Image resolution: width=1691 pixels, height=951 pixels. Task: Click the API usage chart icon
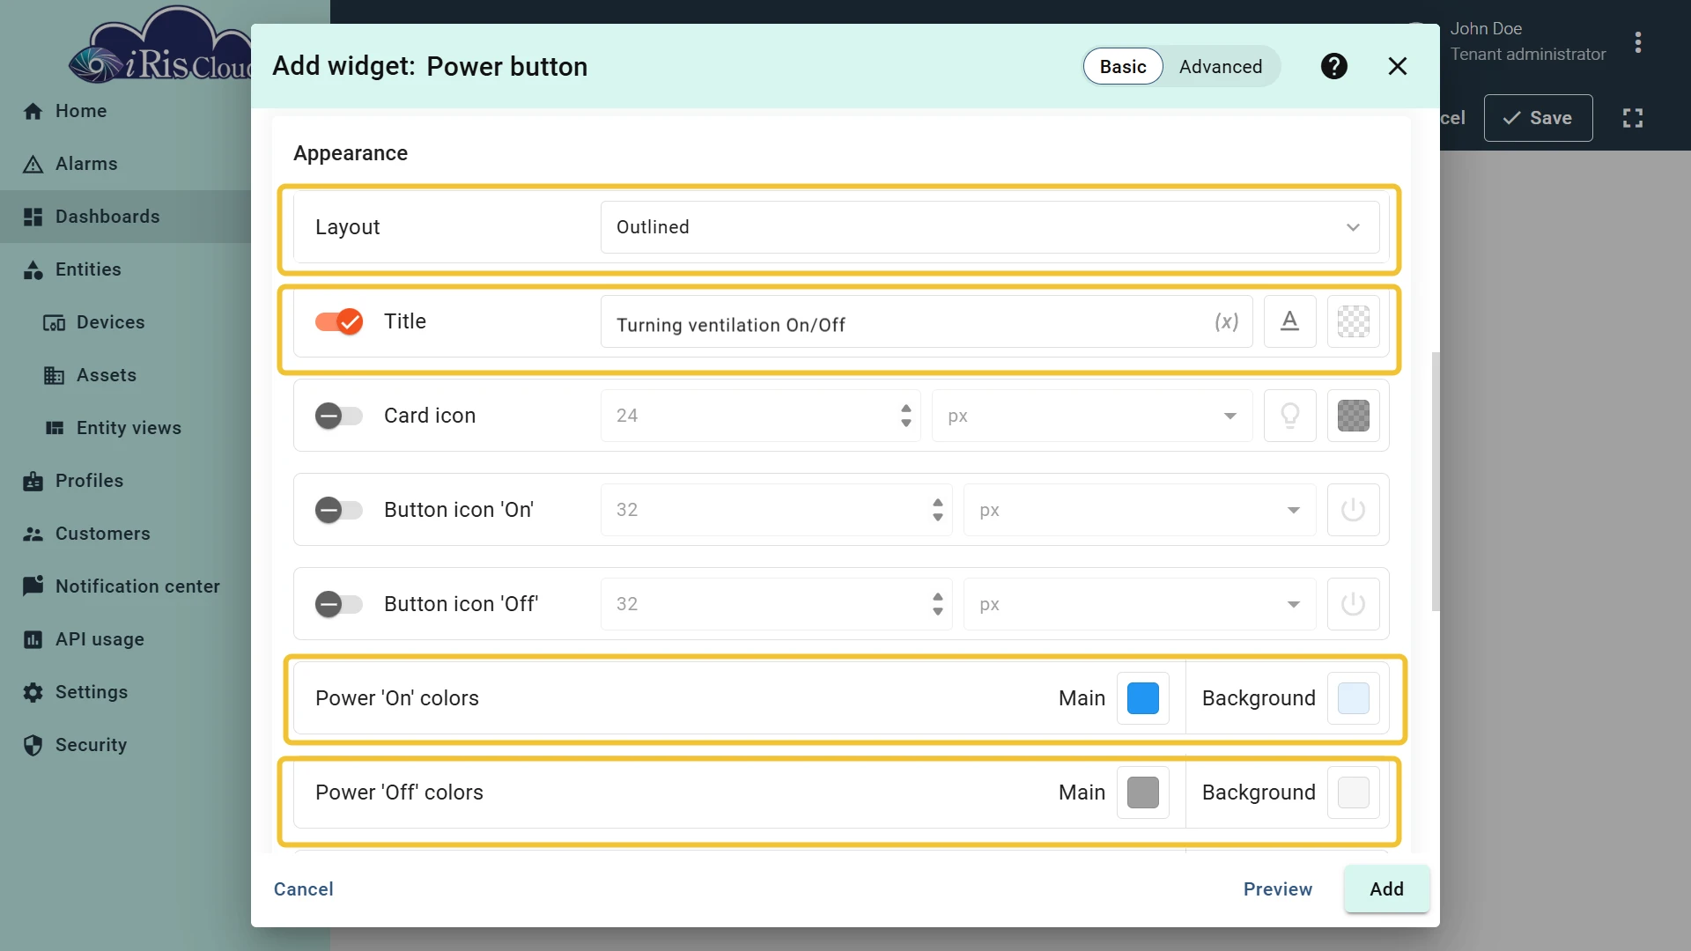pyautogui.click(x=33, y=639)
